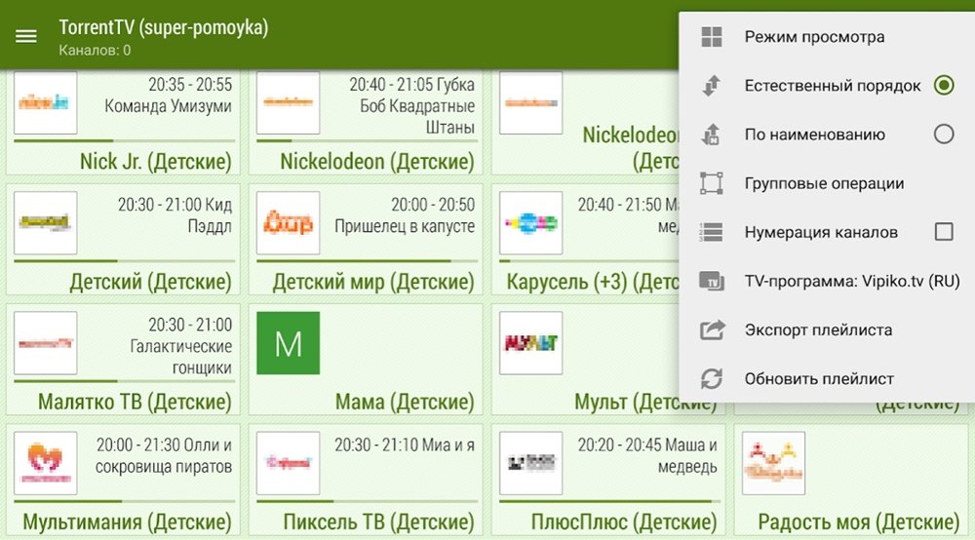Click Малятко ТВ (Детские) channel name

pos(135,402)
